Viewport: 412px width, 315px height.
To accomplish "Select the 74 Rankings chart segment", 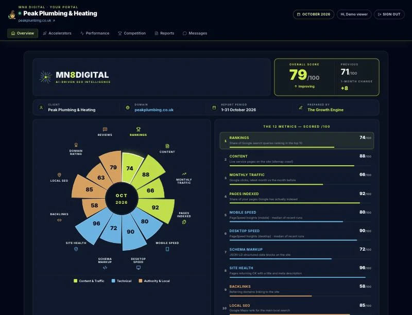I will click(130, 167).
